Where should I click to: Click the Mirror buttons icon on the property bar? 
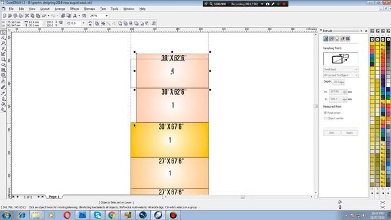[90, 23]
